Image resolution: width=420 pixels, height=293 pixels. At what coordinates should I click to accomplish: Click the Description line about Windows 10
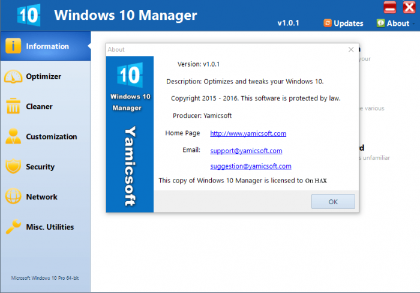[x=245, y=81]
